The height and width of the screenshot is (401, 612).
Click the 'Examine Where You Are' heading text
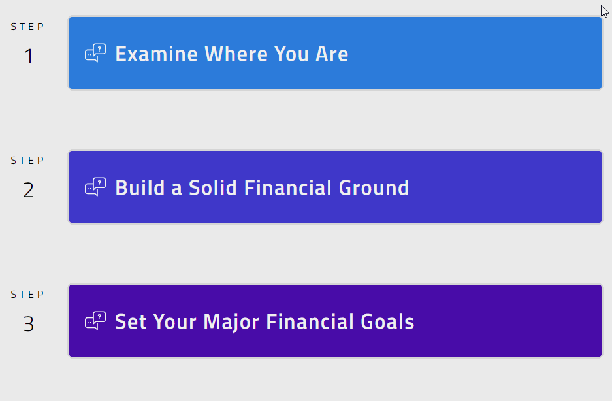pyautogui.click(x=231, y=54)
